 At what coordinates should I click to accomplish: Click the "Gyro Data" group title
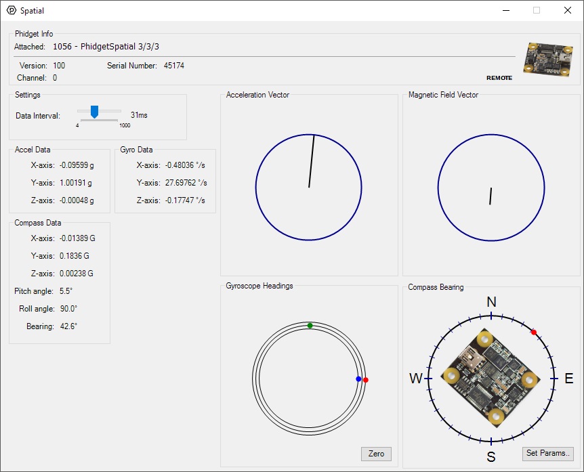click(136, 150)
